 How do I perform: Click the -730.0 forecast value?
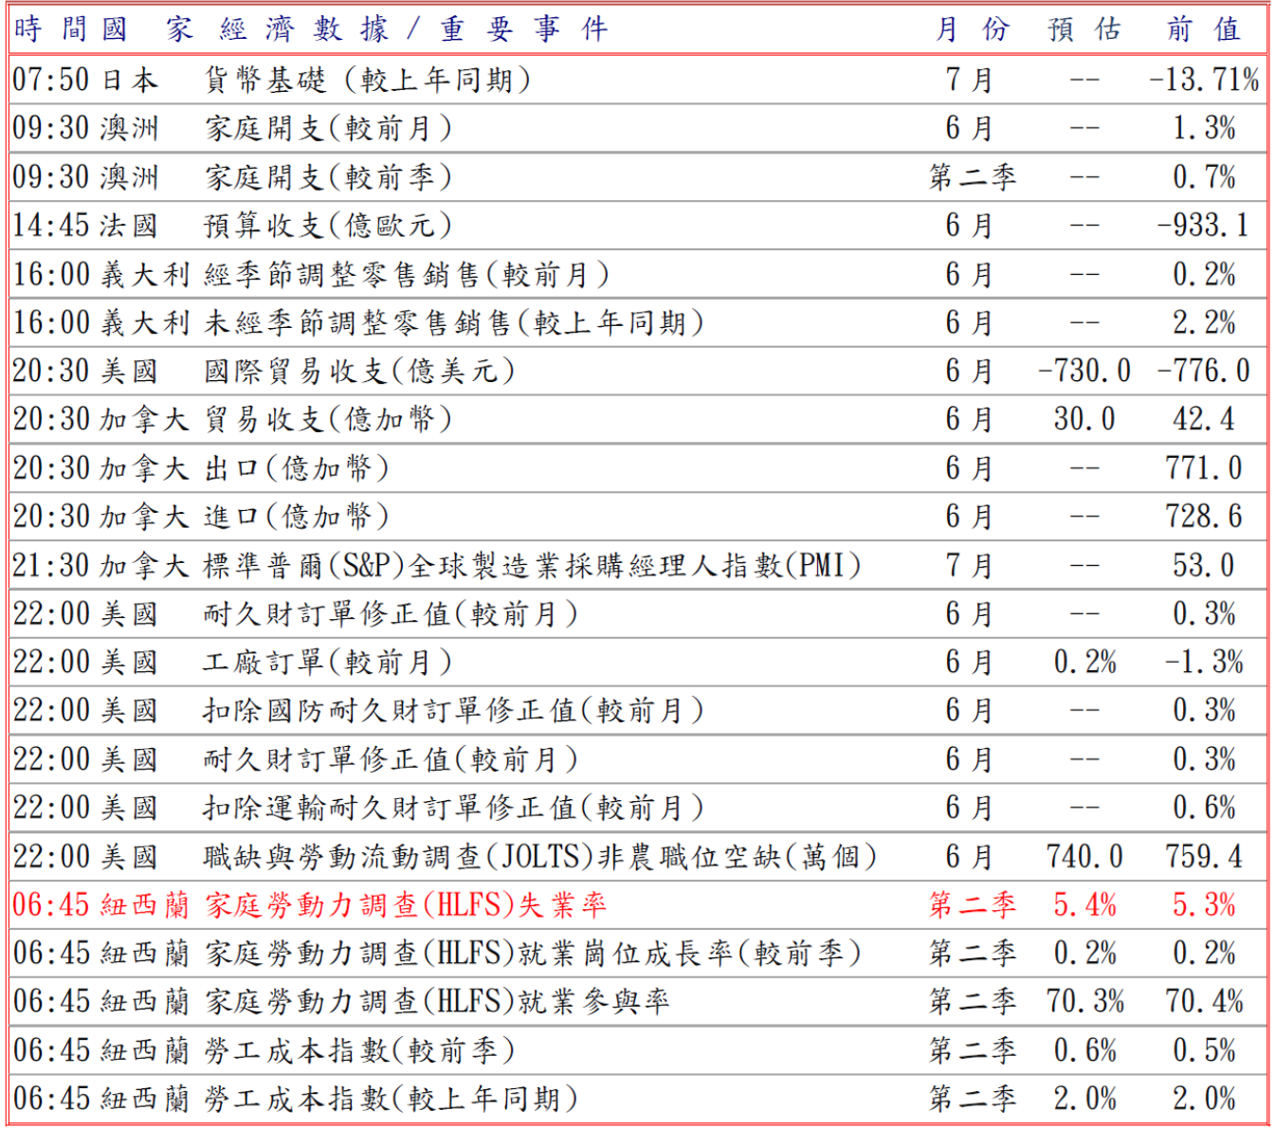pos(1084,371)
